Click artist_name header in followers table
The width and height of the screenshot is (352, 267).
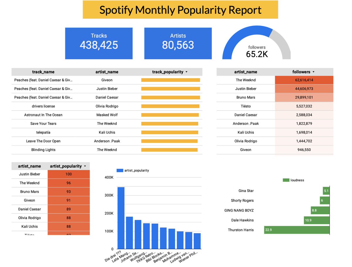coord(246,72)
